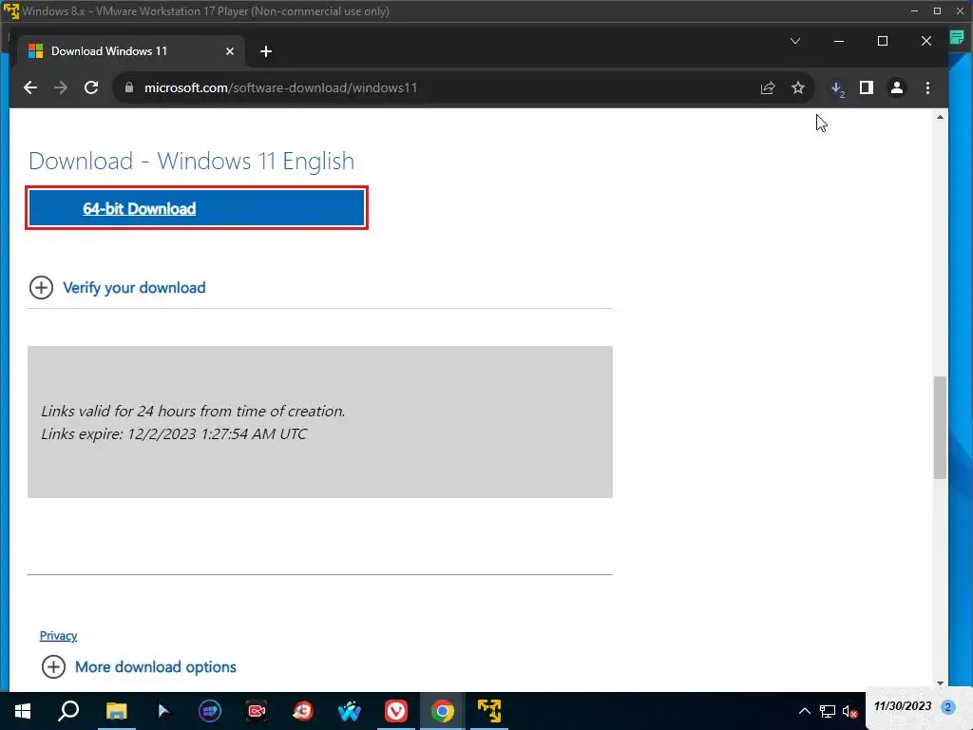Open Chrome three-dot menu
Image resolution: width=973 pixels, height=730 pixels.
927,87
